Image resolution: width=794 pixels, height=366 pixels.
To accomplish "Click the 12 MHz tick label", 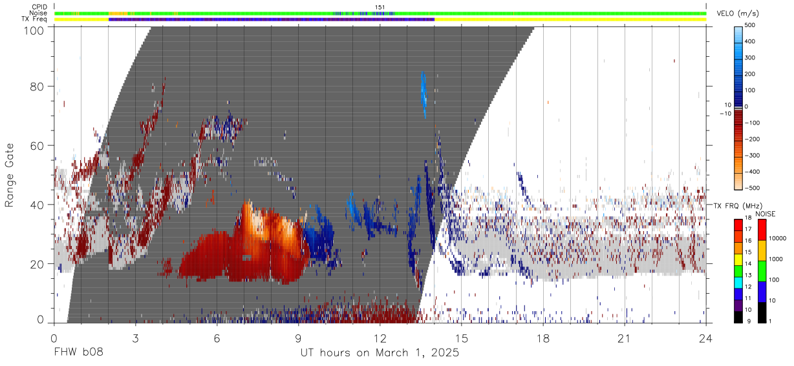I will tap(749, 287).
